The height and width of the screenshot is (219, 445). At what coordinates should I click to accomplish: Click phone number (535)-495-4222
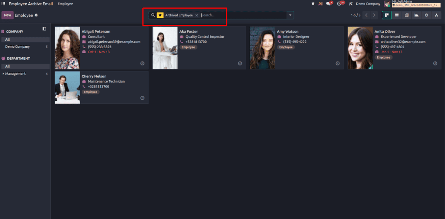tap(295, 42)
